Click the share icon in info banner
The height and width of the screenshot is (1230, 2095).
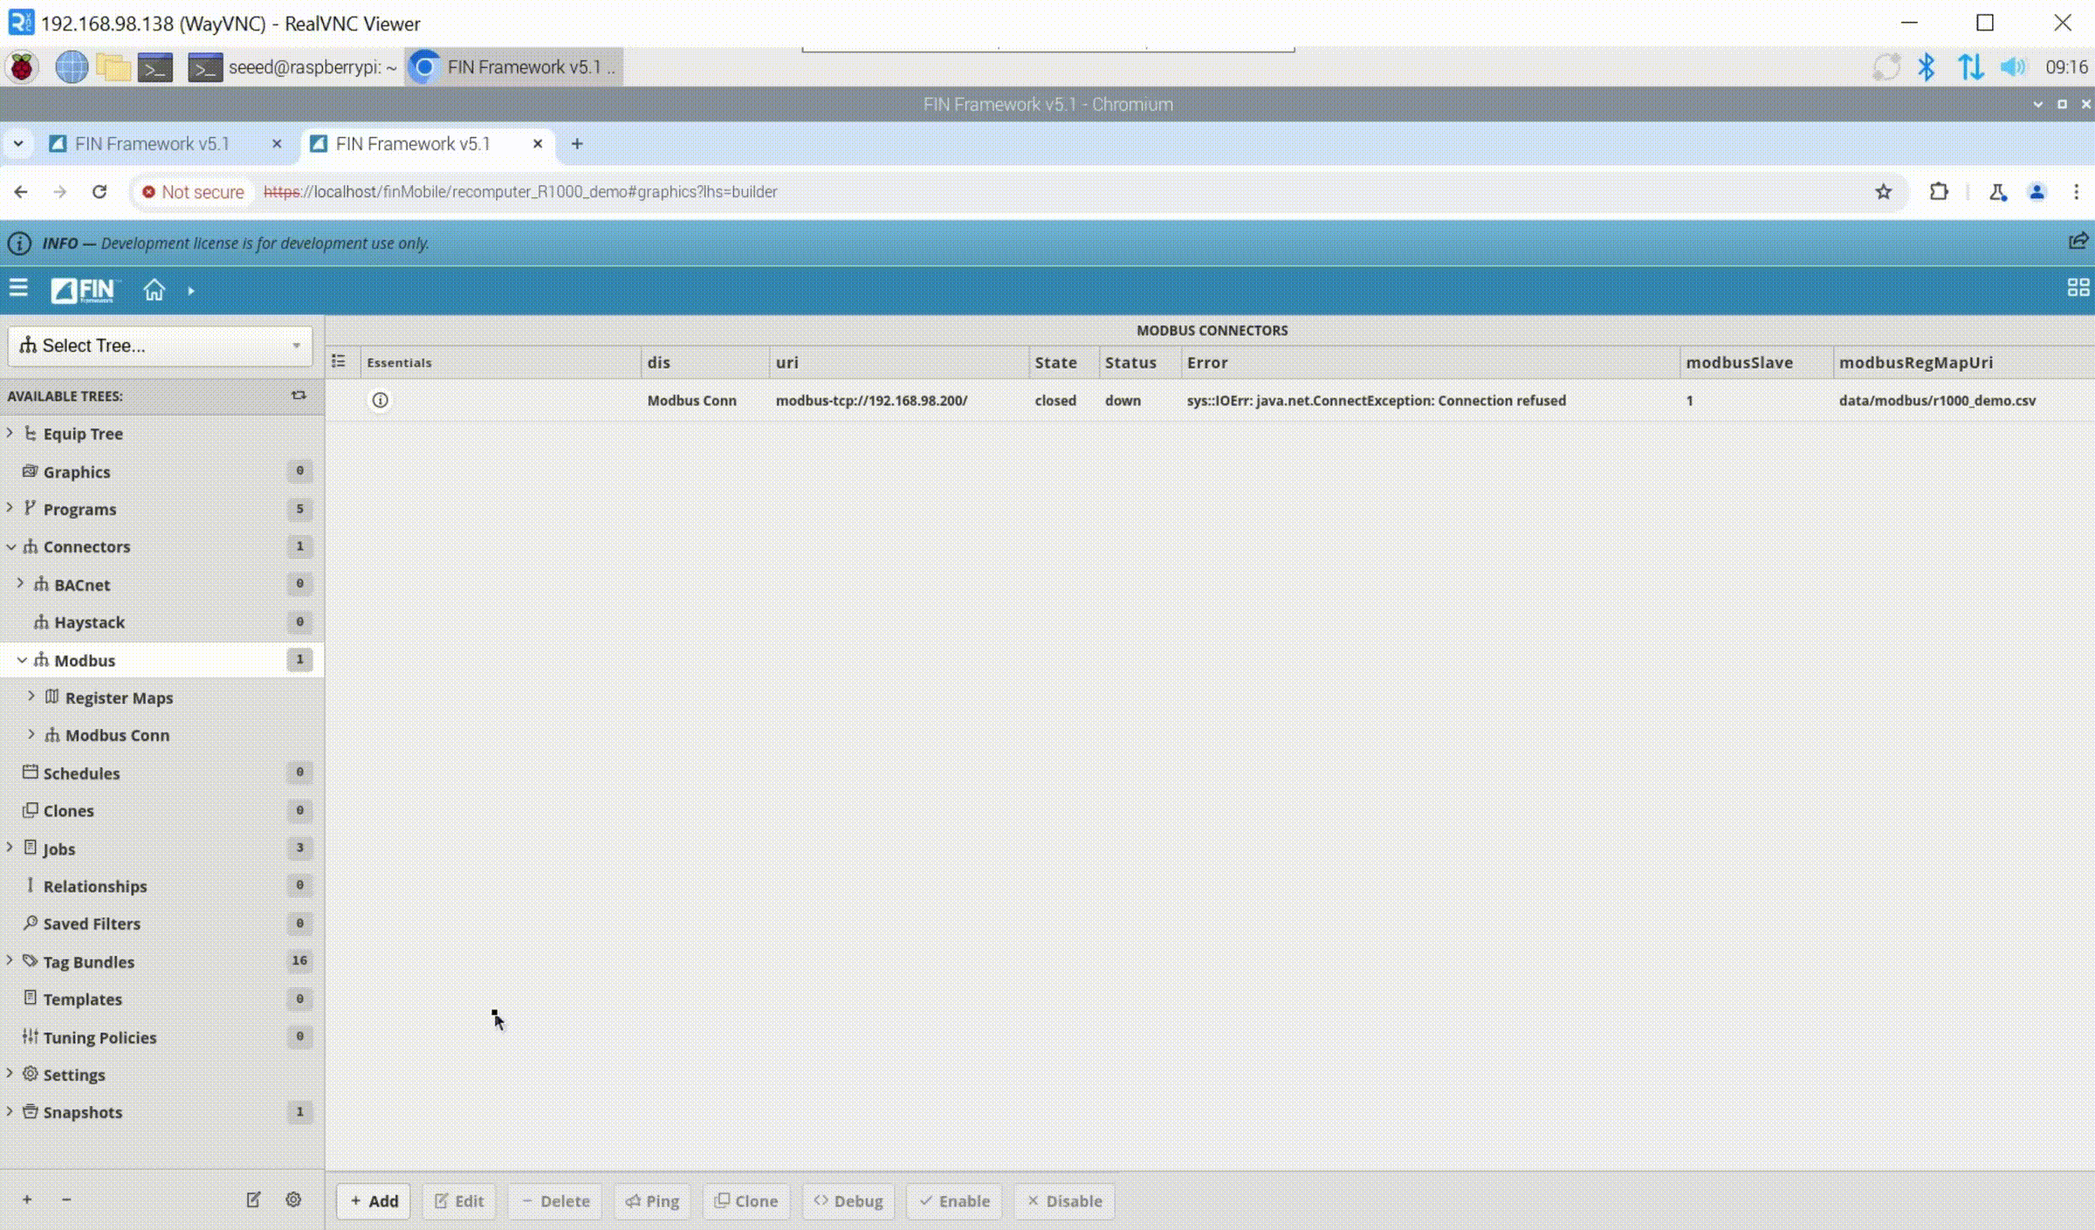coord(2078,242)
